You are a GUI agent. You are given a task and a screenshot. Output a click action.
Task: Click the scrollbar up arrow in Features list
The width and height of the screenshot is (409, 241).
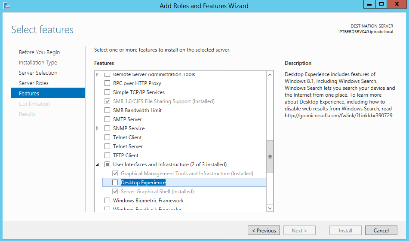click(x=270, y=75)
